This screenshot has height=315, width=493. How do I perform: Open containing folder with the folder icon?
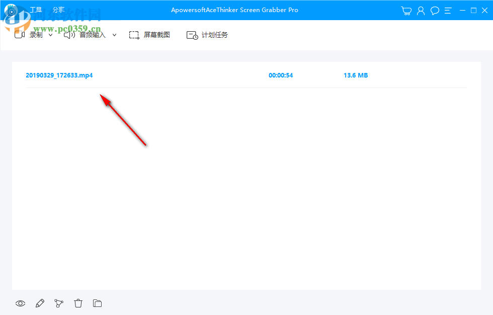(x=97, y=303)
